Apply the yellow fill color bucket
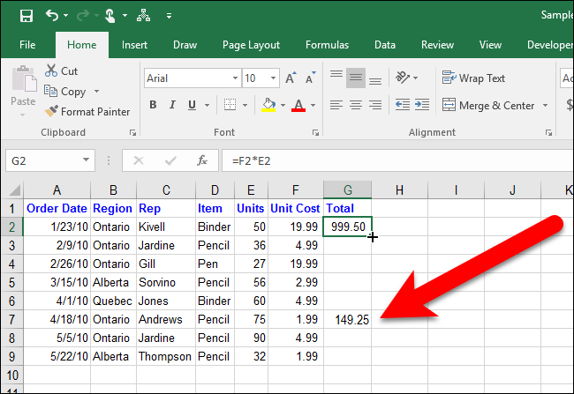This screenshot has width=574, height=394. coord(268,106)
